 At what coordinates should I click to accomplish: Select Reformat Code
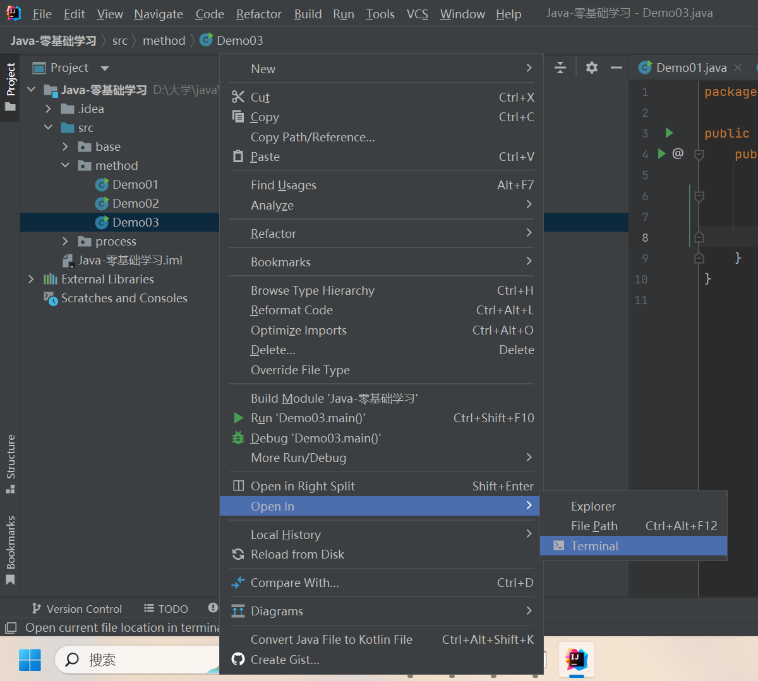(381, 310)
